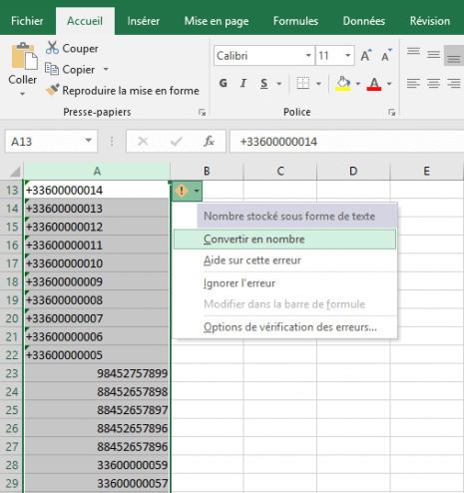
Task: Decrease font size with small A icon
Action: click(386, 55)
